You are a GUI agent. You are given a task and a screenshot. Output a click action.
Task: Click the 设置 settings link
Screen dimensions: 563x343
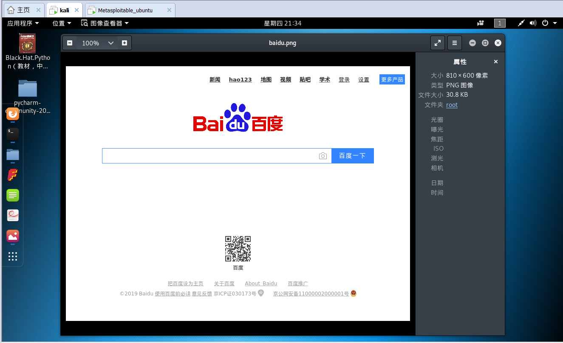pos(364,79)
